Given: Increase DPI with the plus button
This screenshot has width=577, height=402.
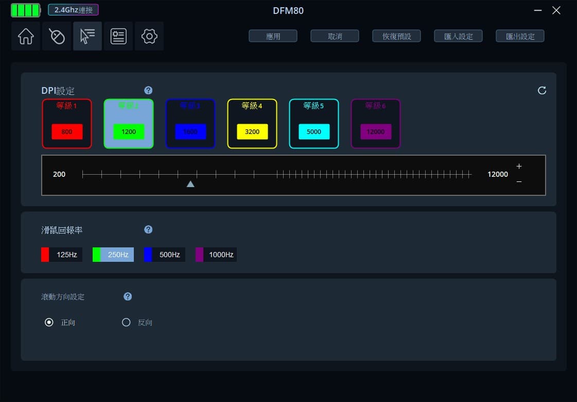Looking at the screenshot, I should point(519,166).
